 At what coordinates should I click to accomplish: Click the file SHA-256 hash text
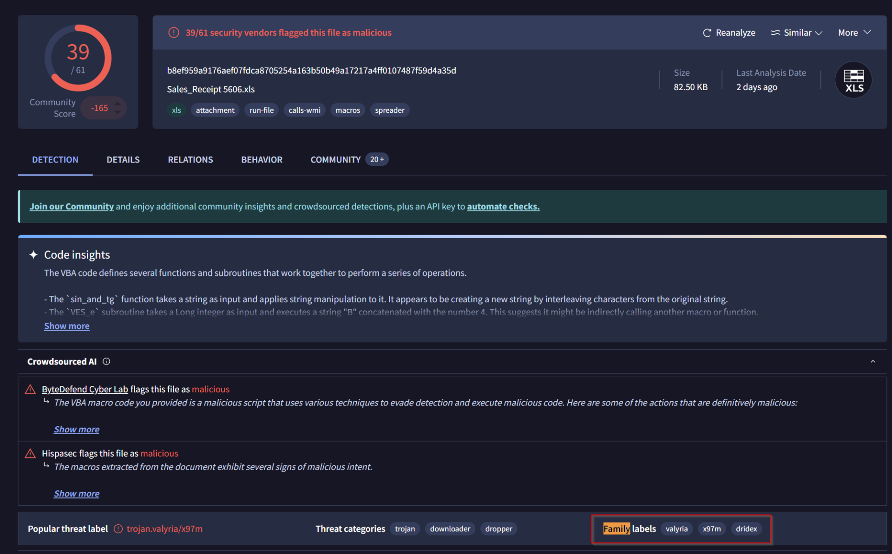(312, 71)
